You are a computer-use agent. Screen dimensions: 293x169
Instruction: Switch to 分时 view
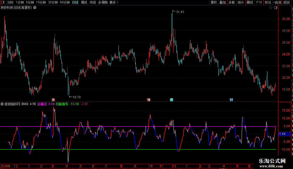point(10,2)
